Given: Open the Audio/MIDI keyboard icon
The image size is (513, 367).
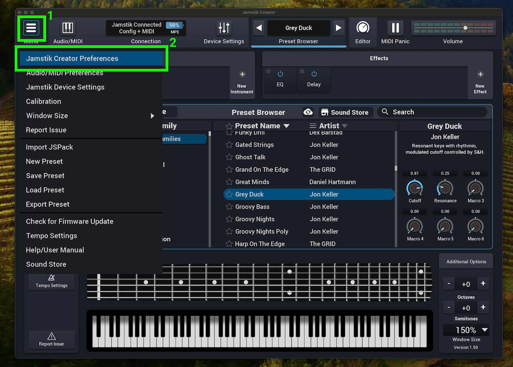Looking at the screenshot, I should (x=68, y=28).
